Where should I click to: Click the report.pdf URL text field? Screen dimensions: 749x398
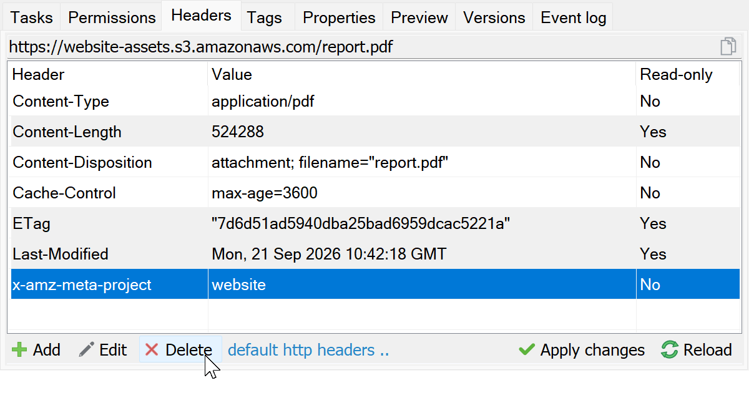[x=362, y=47]
